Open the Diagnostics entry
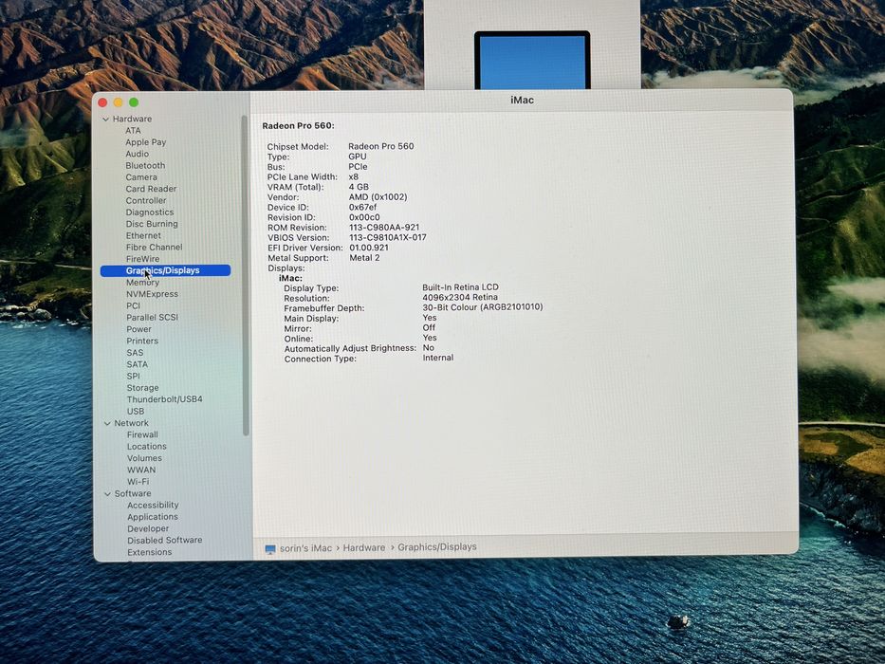 [150, 212]
